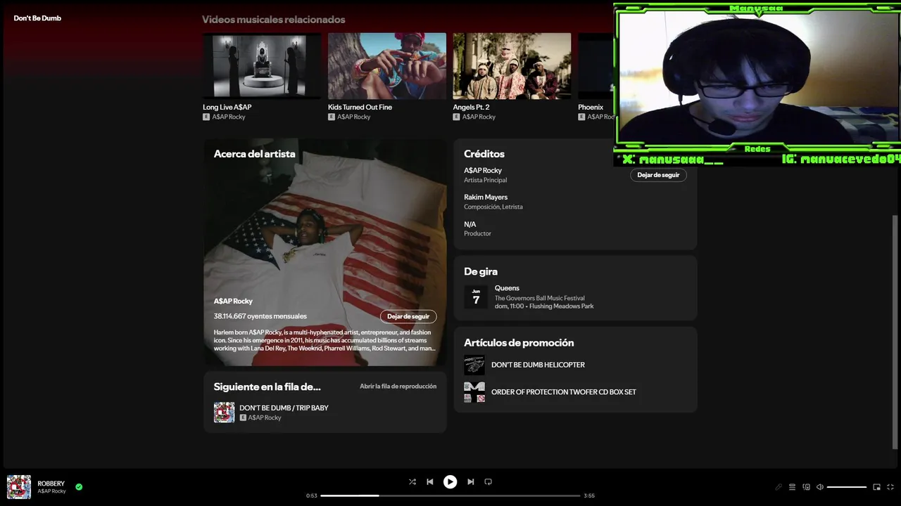Screen dimensions: 901x506
Task: Click the Harlem born artist biography text
Action: [x=325, y=340]
